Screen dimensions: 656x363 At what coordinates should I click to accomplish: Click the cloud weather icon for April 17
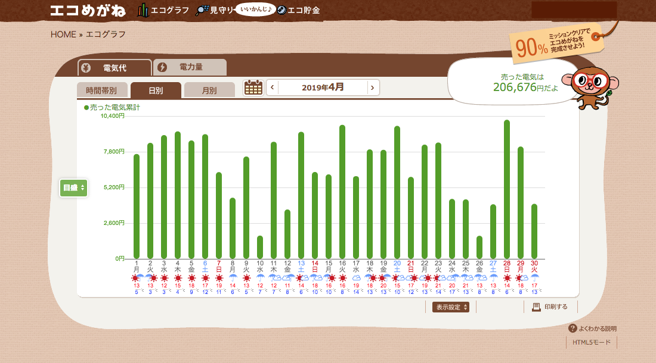pos(356,278)
